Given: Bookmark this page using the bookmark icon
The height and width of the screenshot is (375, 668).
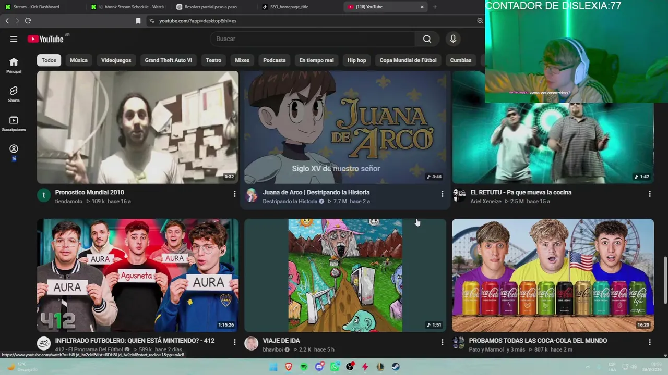Looking at the screenshot, I should pos(138,21).
